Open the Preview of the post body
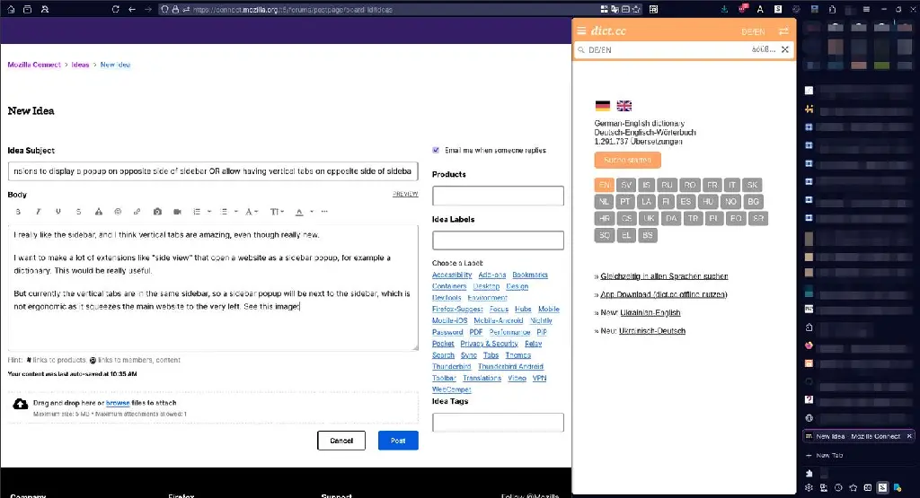Image resolution: width=920 pixels, height=498 pixels. tap(405, 194)
